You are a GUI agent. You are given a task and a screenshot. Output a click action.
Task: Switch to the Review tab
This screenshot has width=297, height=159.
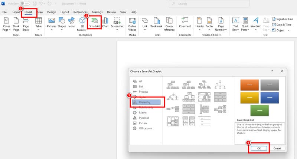(111, 12)
